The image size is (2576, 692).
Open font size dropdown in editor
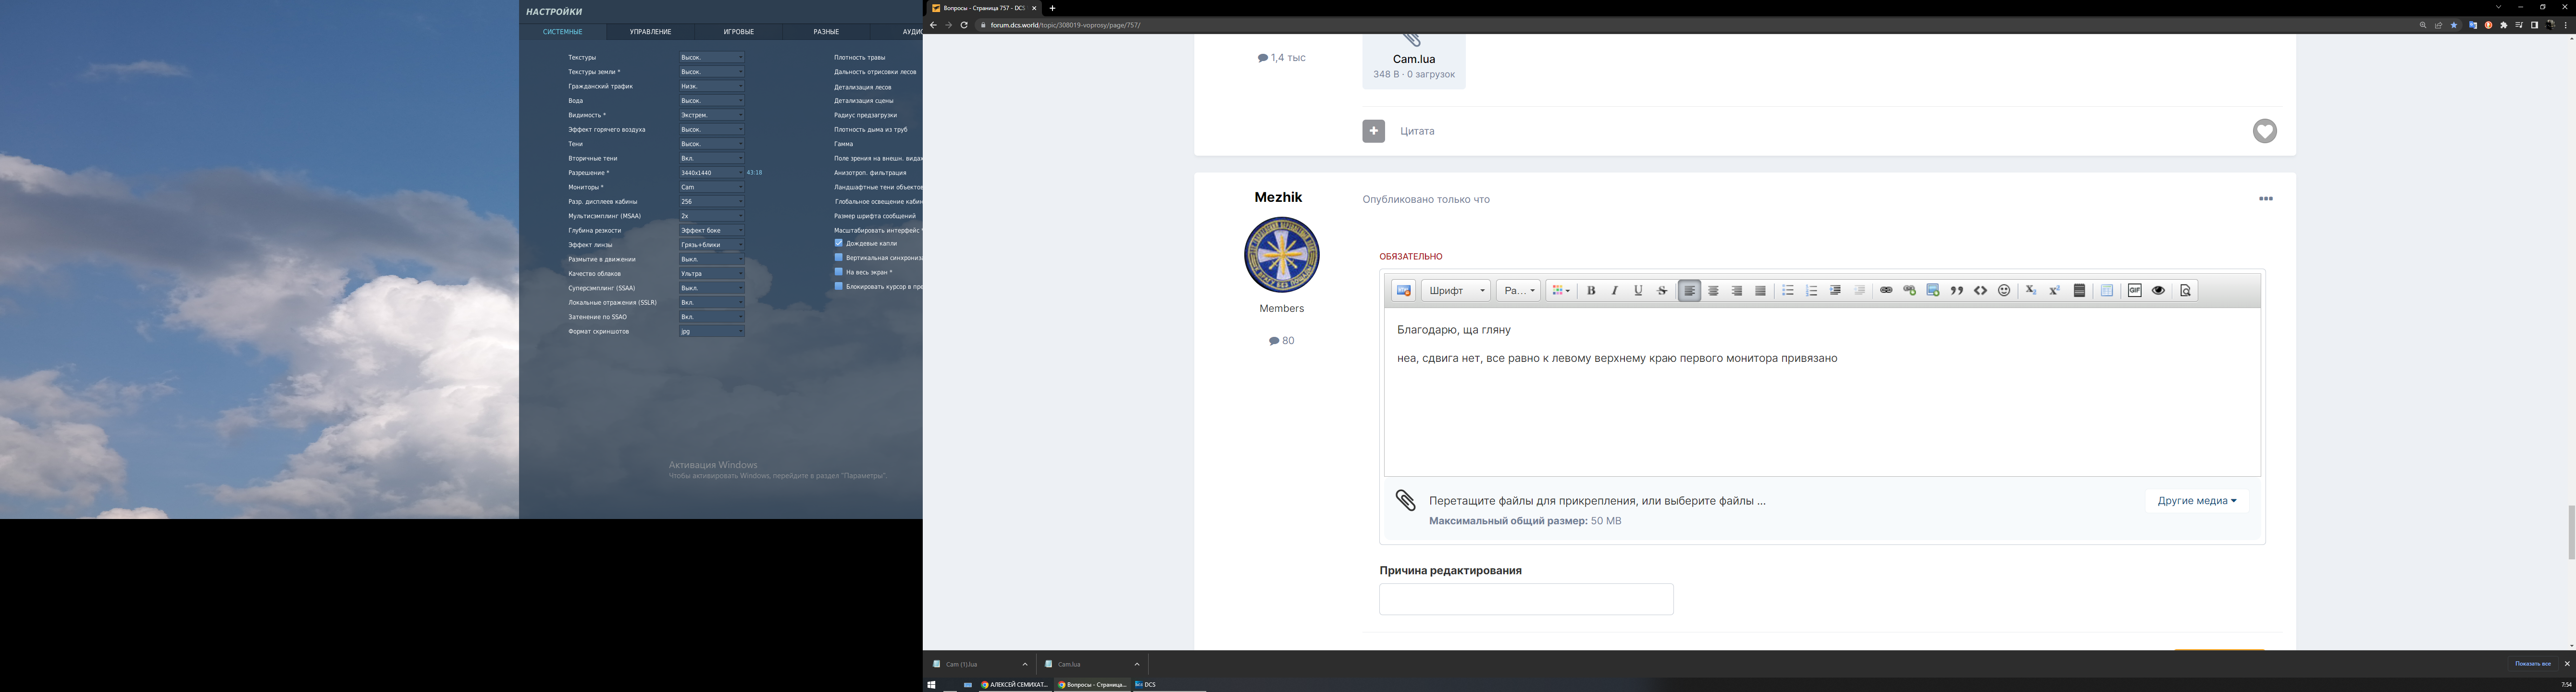[x=1518, y=291]
